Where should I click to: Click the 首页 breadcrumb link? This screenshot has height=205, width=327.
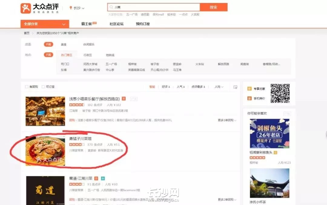tap(27, 33)
